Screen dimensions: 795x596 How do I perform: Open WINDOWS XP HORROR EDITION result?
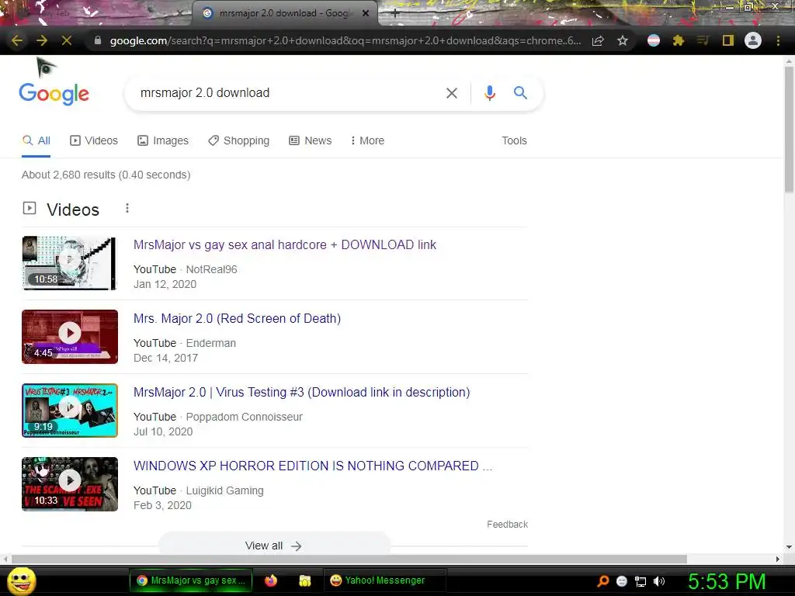coord(313,466)
